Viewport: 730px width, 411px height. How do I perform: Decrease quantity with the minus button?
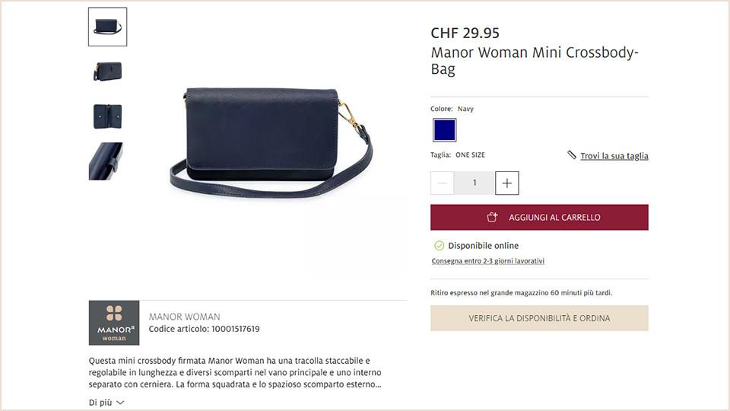[x=443, y=183]
